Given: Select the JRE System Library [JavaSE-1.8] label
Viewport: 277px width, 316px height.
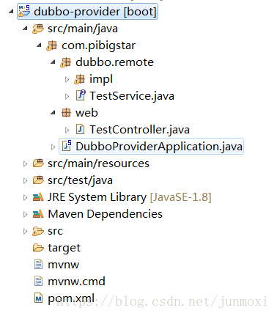Looking at the screenshot, I should (130, 197).
